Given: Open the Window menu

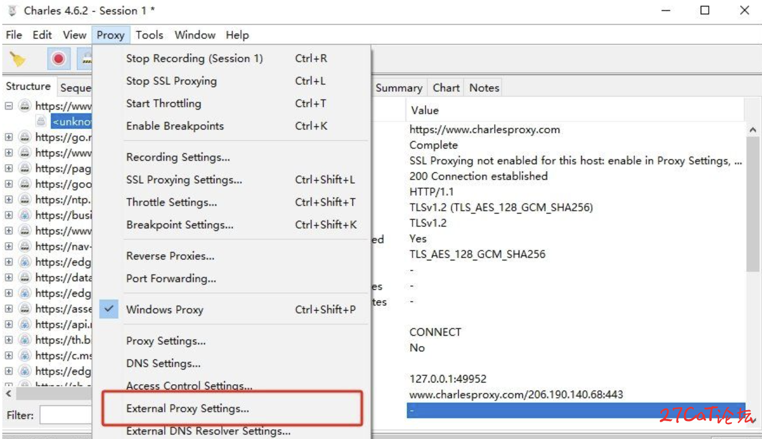Looking at the screenshot, I should point(195,35).
